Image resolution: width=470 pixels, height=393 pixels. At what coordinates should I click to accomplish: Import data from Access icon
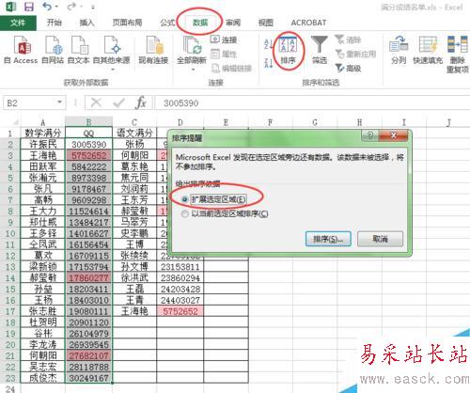[22, 50]
